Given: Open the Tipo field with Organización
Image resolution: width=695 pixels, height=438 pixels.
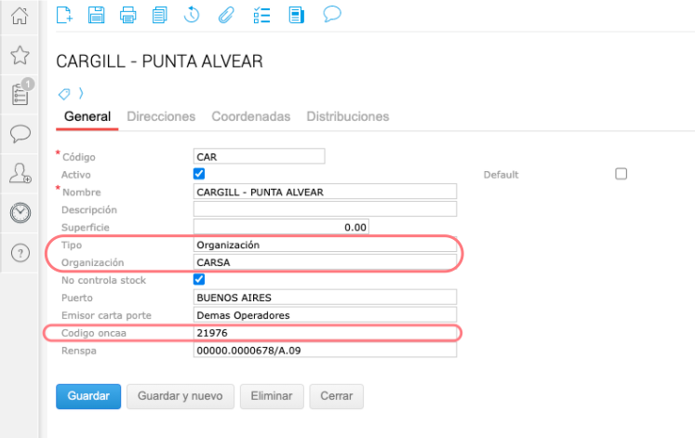Looking at the screenshot, I should [325, 245].
